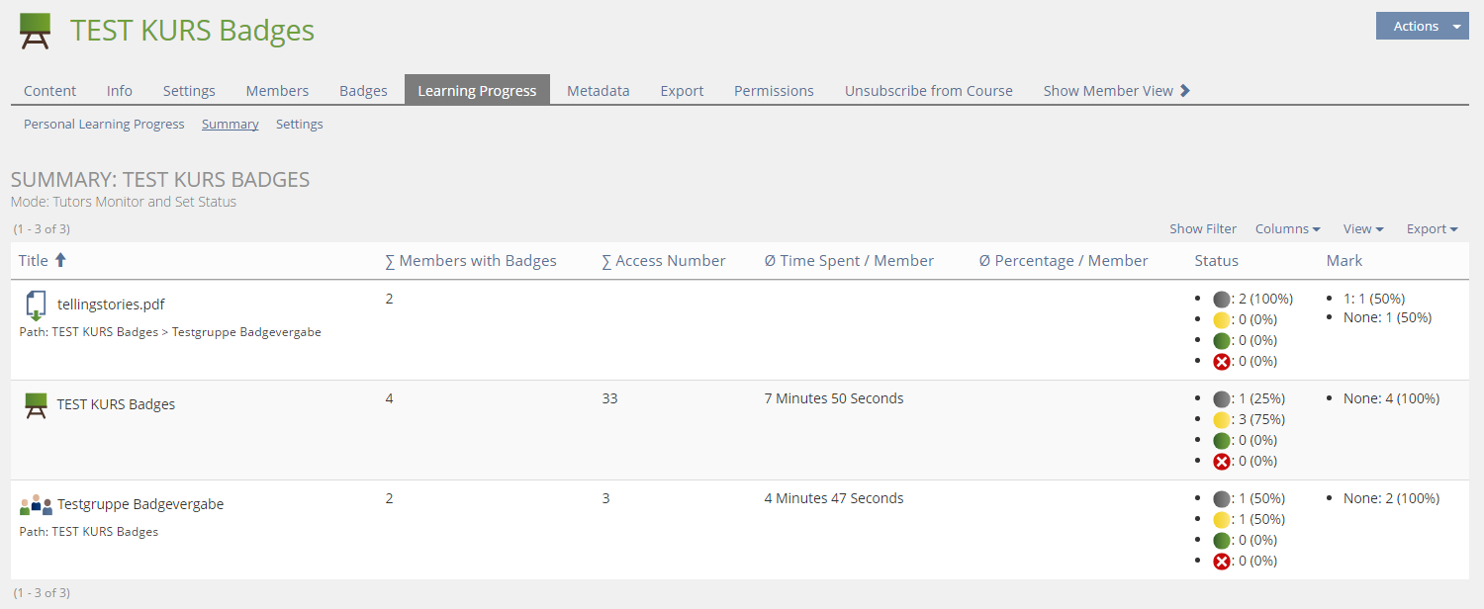Viewport: 1484px width, 609px height.
Task: Click the green completed icon in Testgruppe Badgevergabe row
Action: click(1222, 541)
